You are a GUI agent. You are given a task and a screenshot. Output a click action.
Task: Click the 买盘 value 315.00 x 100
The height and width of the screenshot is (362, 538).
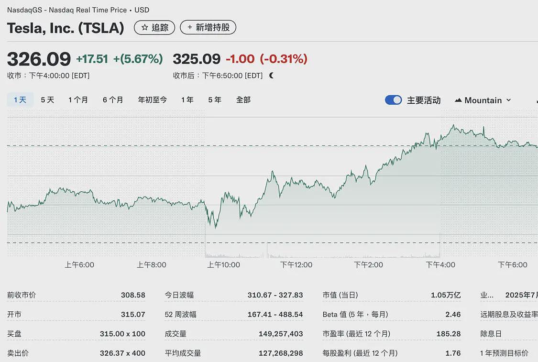122,333
